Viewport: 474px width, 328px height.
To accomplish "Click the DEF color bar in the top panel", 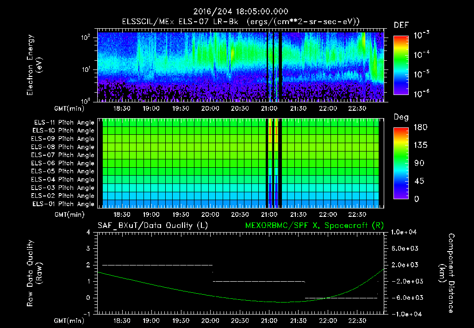I will click(x=401, y=65).
